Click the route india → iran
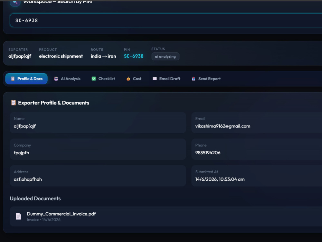This screenshot has height=242, width=322. [103, 56]
